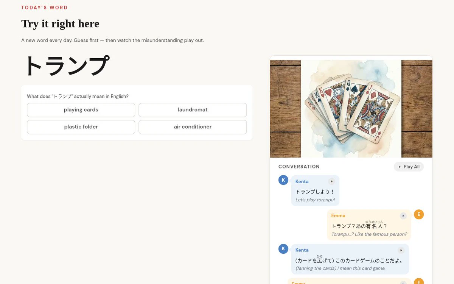
Task: Choose the "laundromat" answer
Action: pos(193,110)
